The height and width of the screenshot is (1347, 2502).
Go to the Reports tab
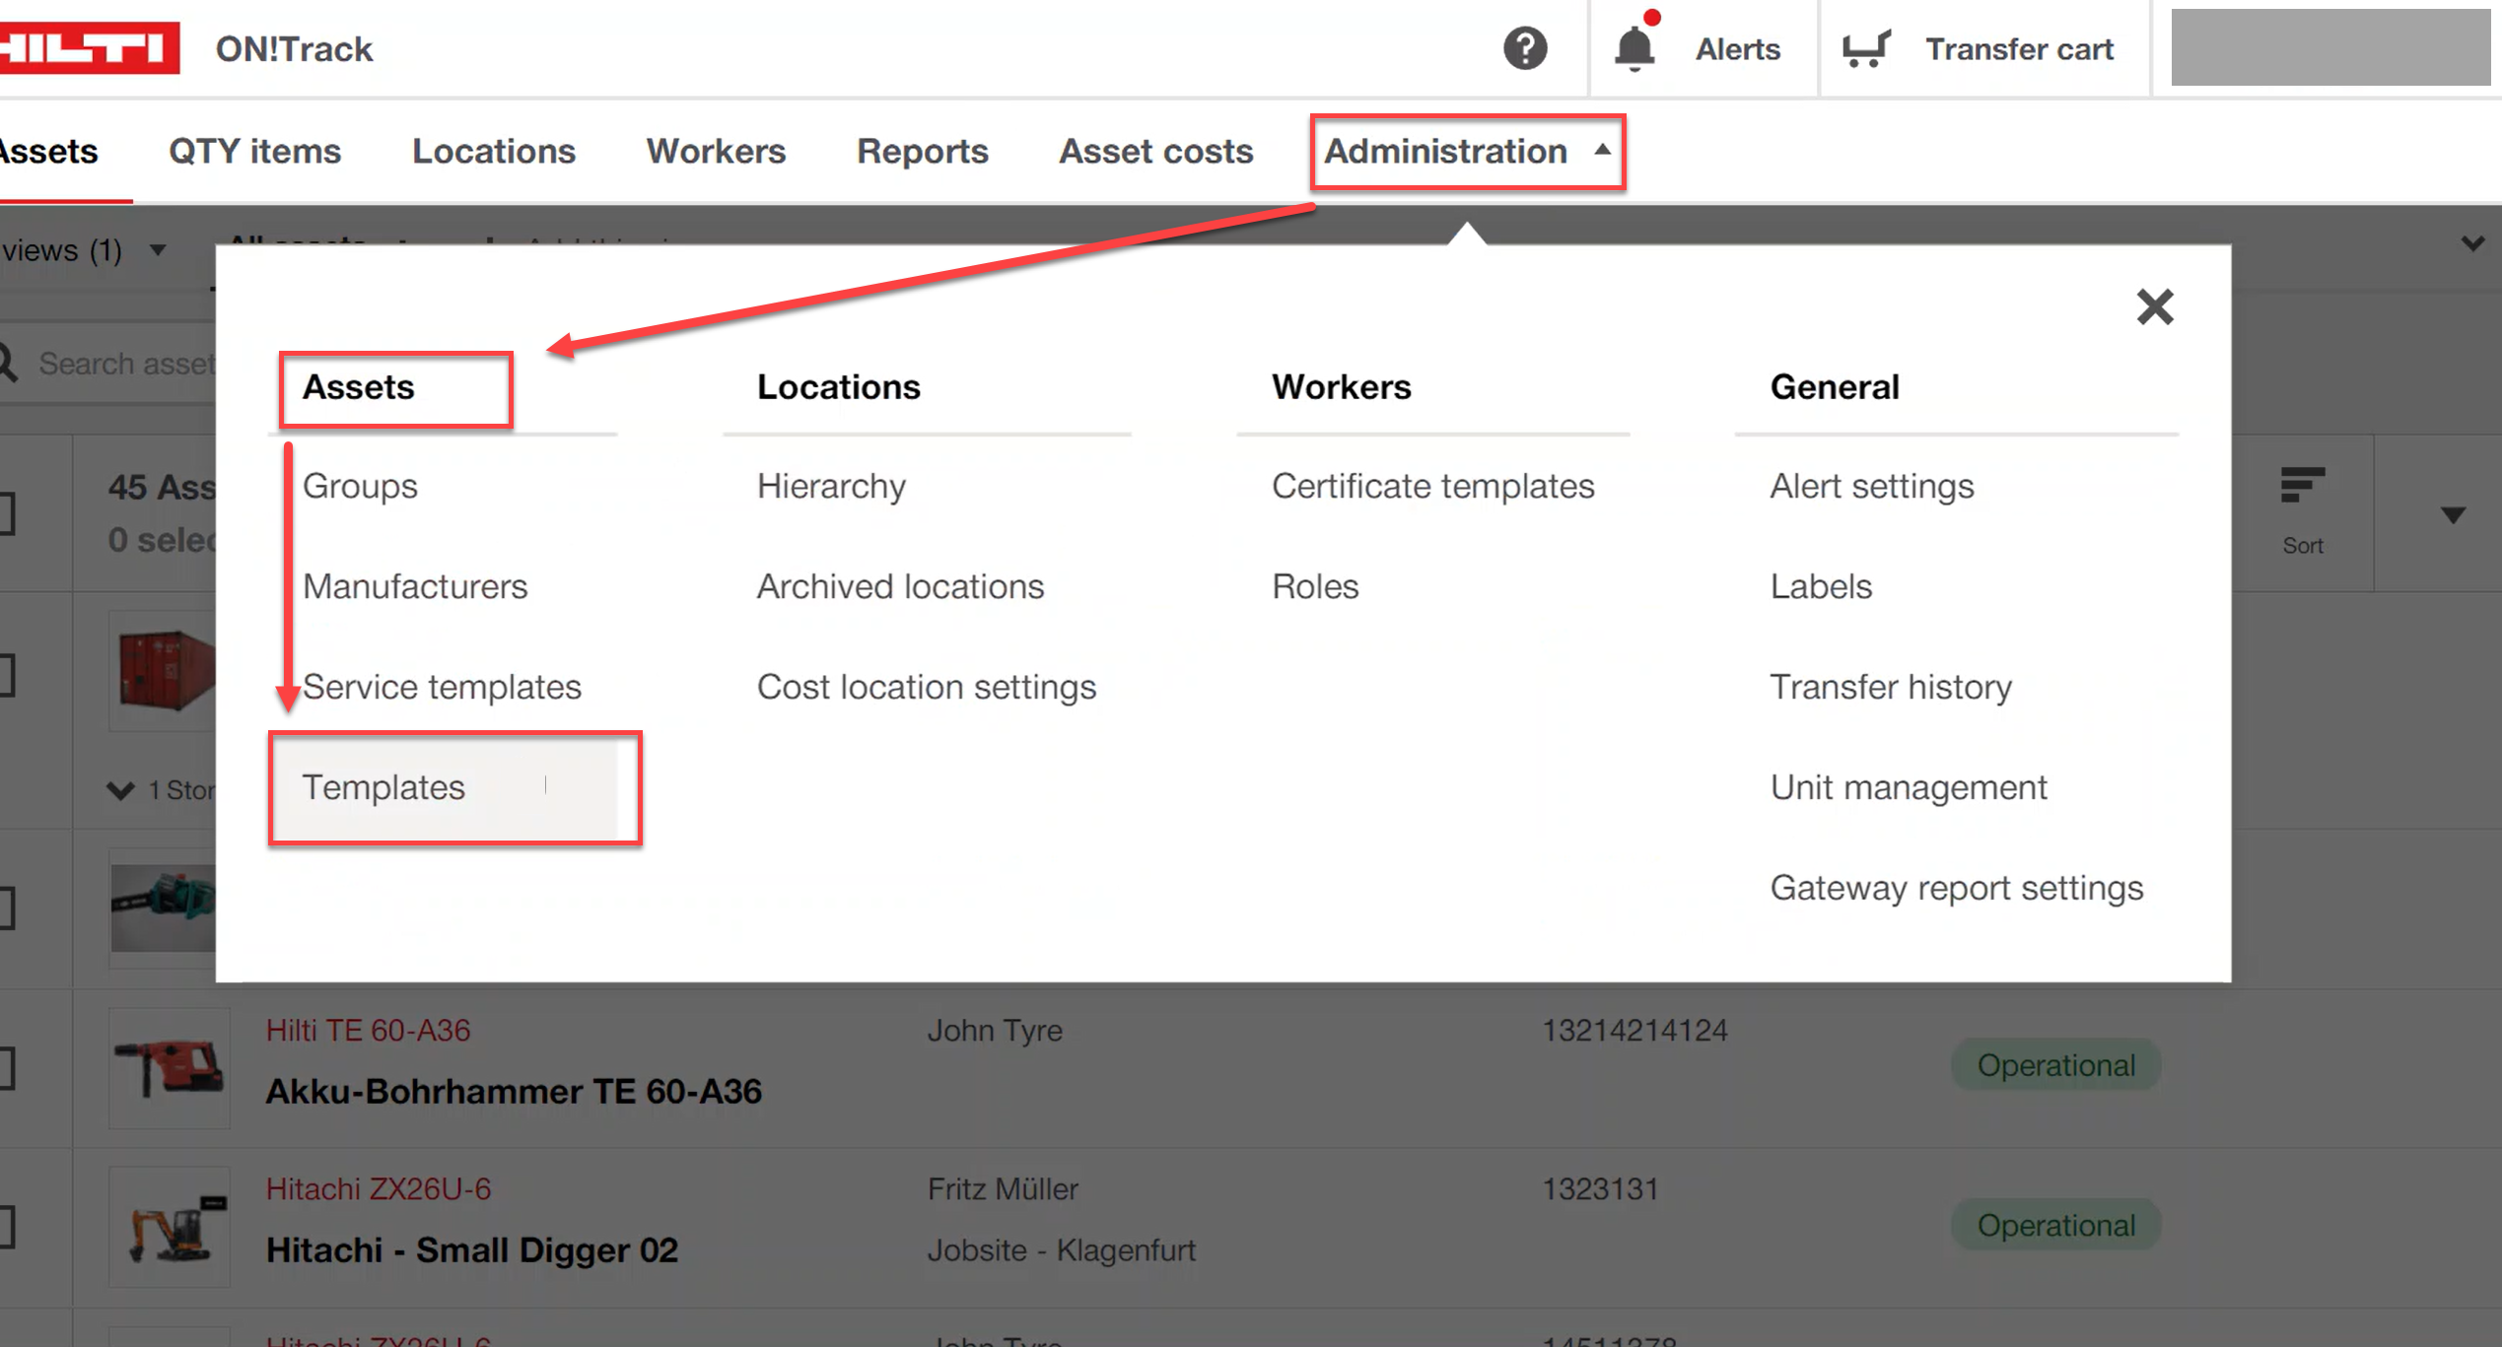(922, 151)
